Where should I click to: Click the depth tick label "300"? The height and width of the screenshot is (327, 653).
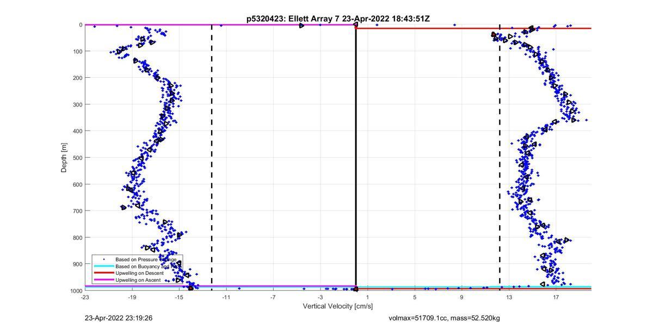[x=77, y=104]
